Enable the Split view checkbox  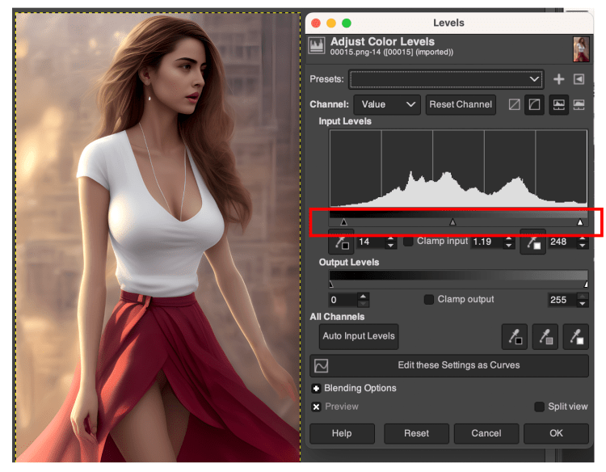[539, 407]
